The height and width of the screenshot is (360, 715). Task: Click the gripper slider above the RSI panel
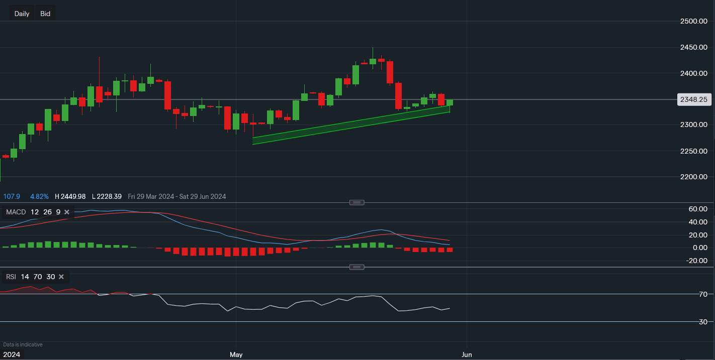click(357, 267)
